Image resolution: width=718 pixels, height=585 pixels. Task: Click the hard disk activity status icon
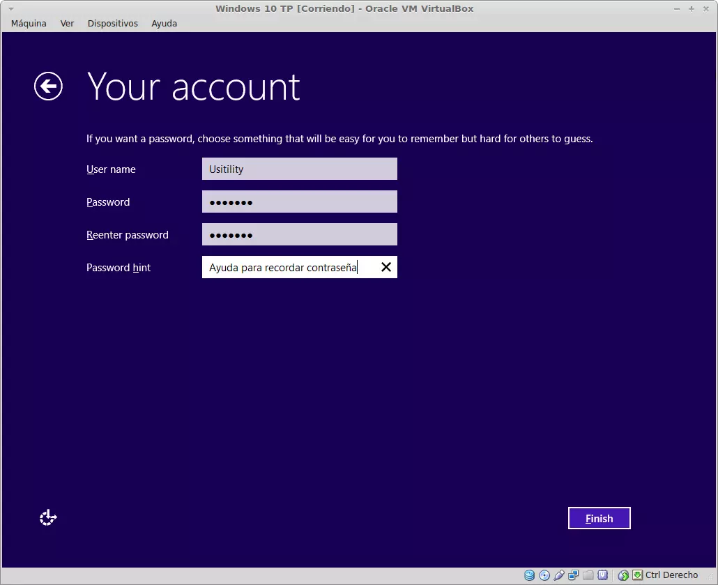(530, 575)
